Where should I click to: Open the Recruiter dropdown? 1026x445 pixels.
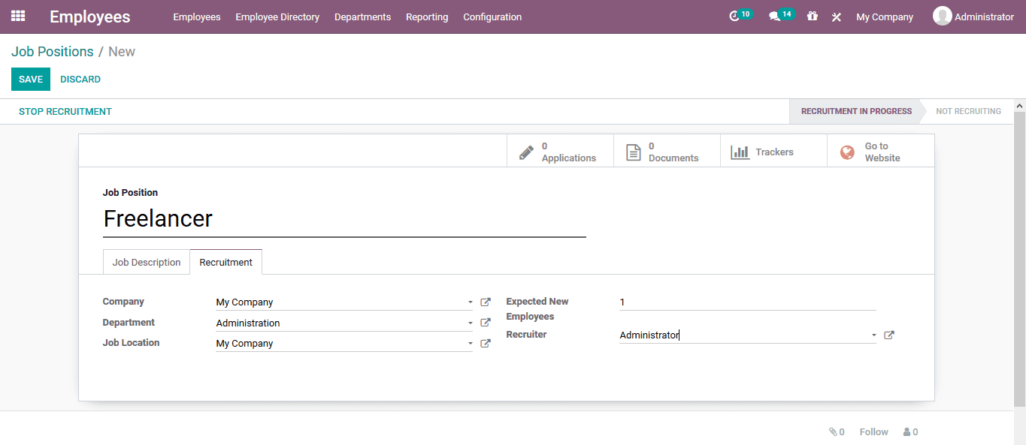pos(873,335)
